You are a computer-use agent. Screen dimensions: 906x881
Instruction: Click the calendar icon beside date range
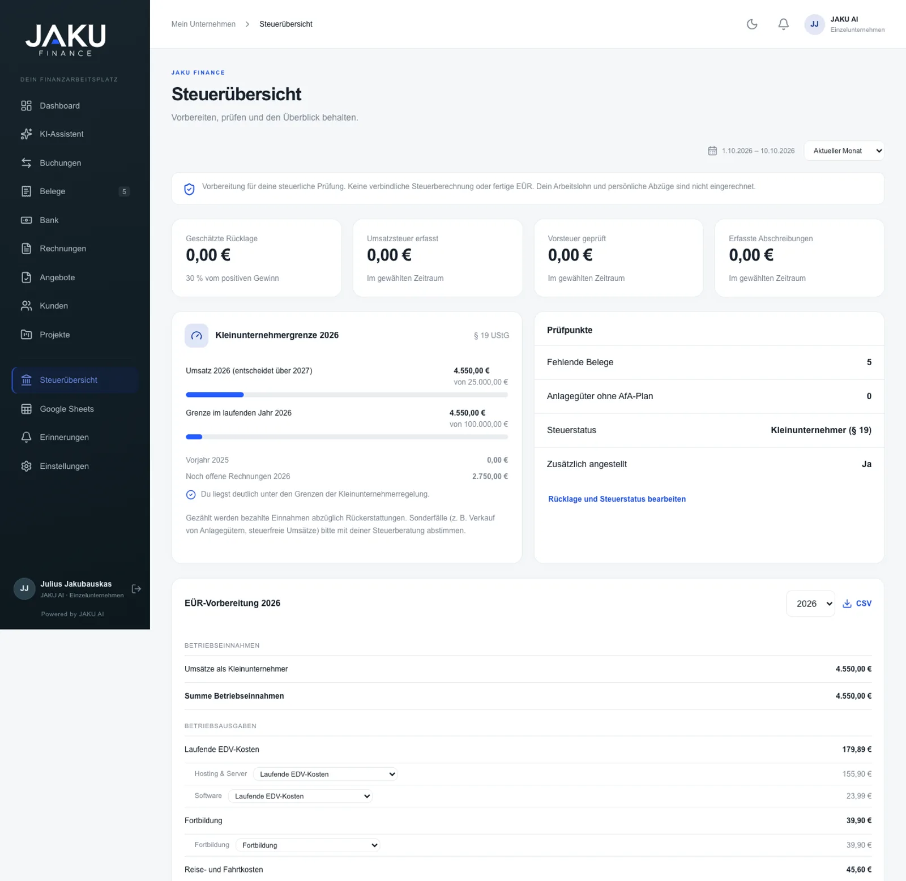click(712, 151)
